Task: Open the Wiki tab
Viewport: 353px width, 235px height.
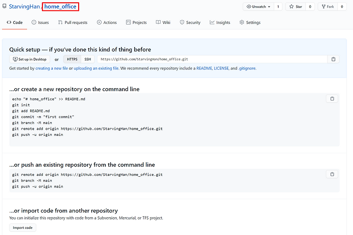Action: point(163,23)
